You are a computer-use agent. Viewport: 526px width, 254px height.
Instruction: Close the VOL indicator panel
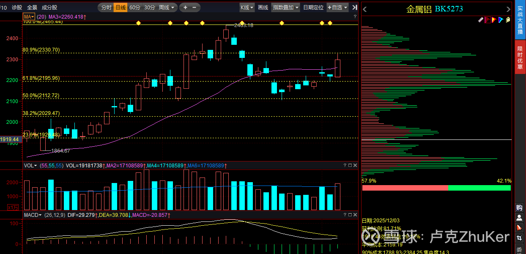click(355, 165)
